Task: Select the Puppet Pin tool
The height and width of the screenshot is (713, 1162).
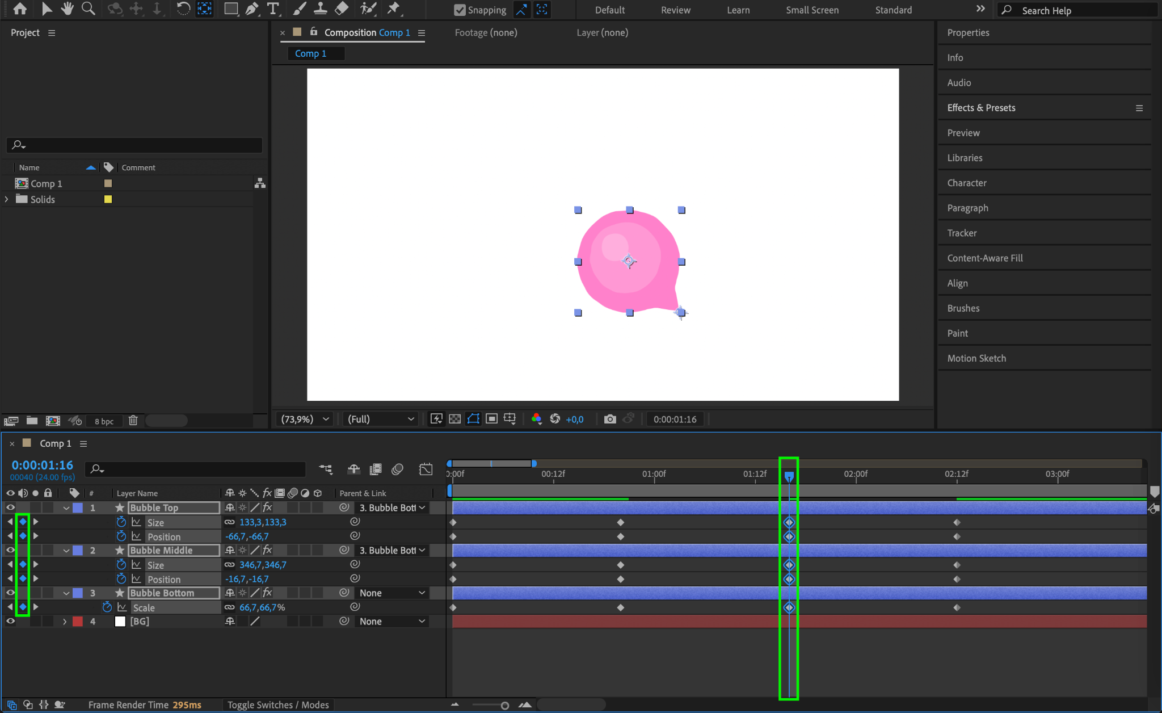Action: click(393, 9)
